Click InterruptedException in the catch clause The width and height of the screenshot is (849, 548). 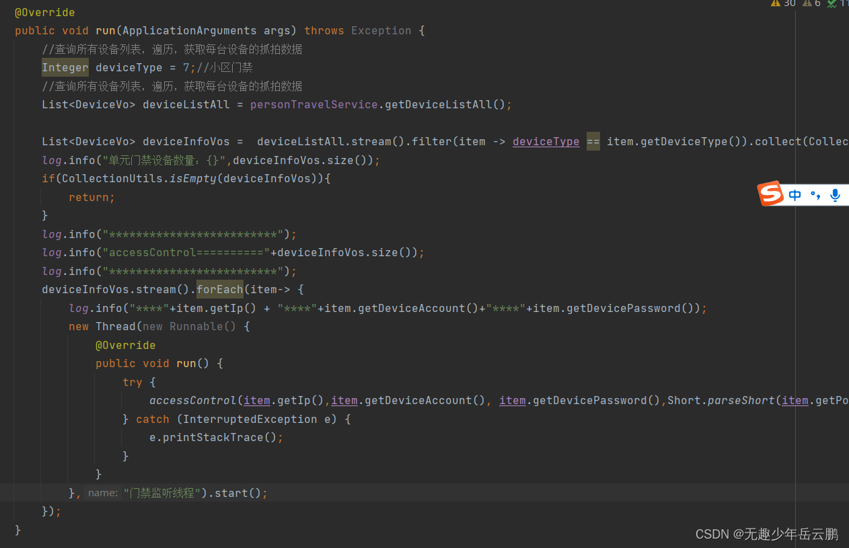coord(250,419)
